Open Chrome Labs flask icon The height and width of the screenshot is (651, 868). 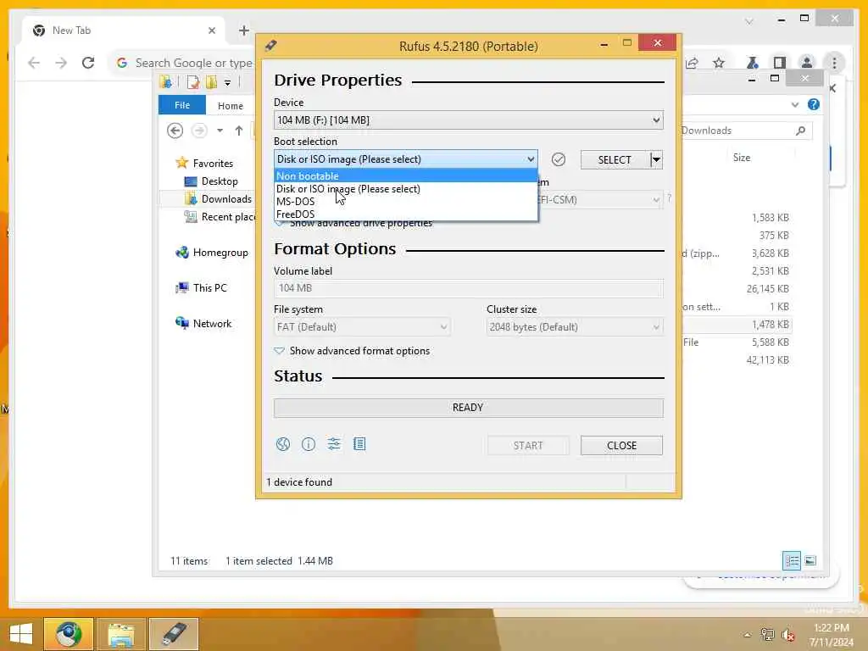752,63
